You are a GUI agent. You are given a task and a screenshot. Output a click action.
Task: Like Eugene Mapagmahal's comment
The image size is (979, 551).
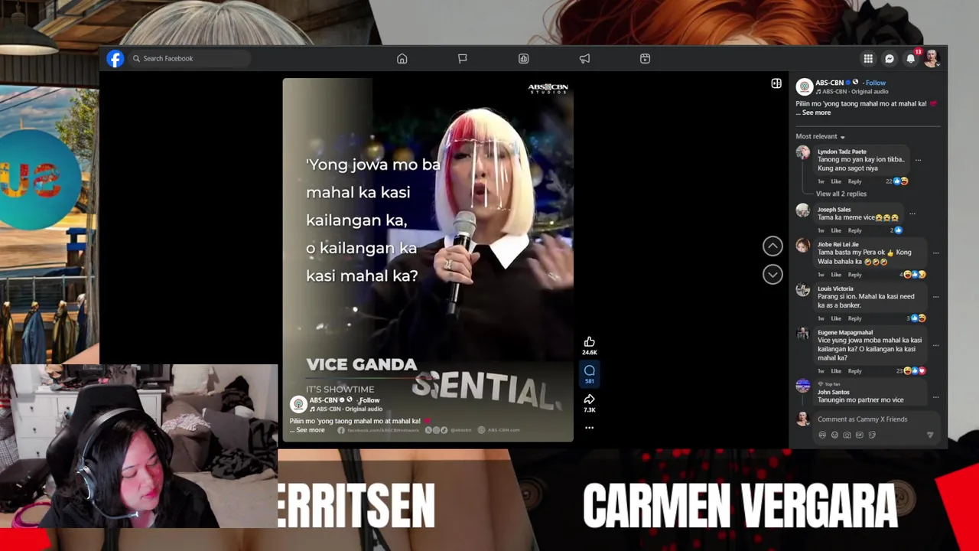[836, 371]
